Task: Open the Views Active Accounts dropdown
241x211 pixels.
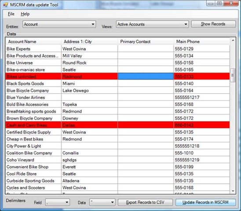Action: click(x=152, y=24)
